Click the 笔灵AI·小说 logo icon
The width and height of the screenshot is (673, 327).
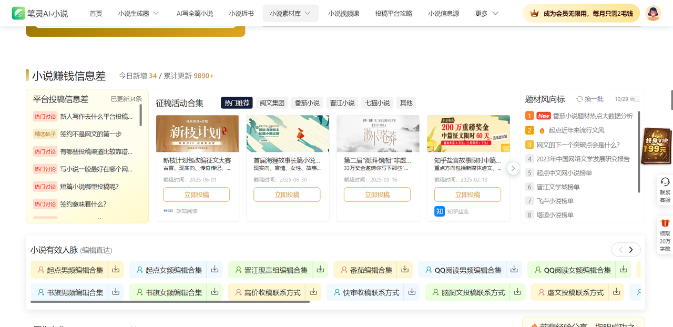click(x=18, y=13)
